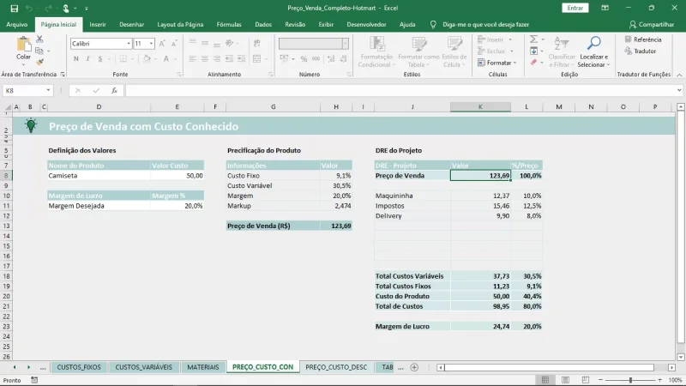Click the AutoSum sigma icon
The image size is (686, 386).
533,39
